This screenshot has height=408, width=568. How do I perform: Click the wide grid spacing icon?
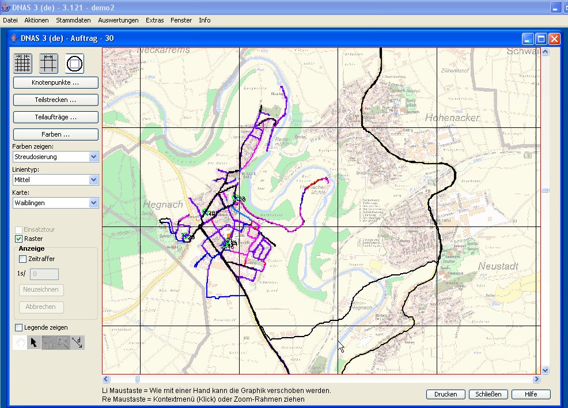click(x=49, y=63)
